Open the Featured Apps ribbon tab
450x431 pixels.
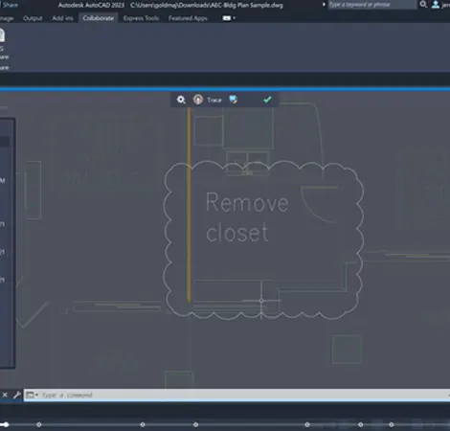(x=188, y=18)
